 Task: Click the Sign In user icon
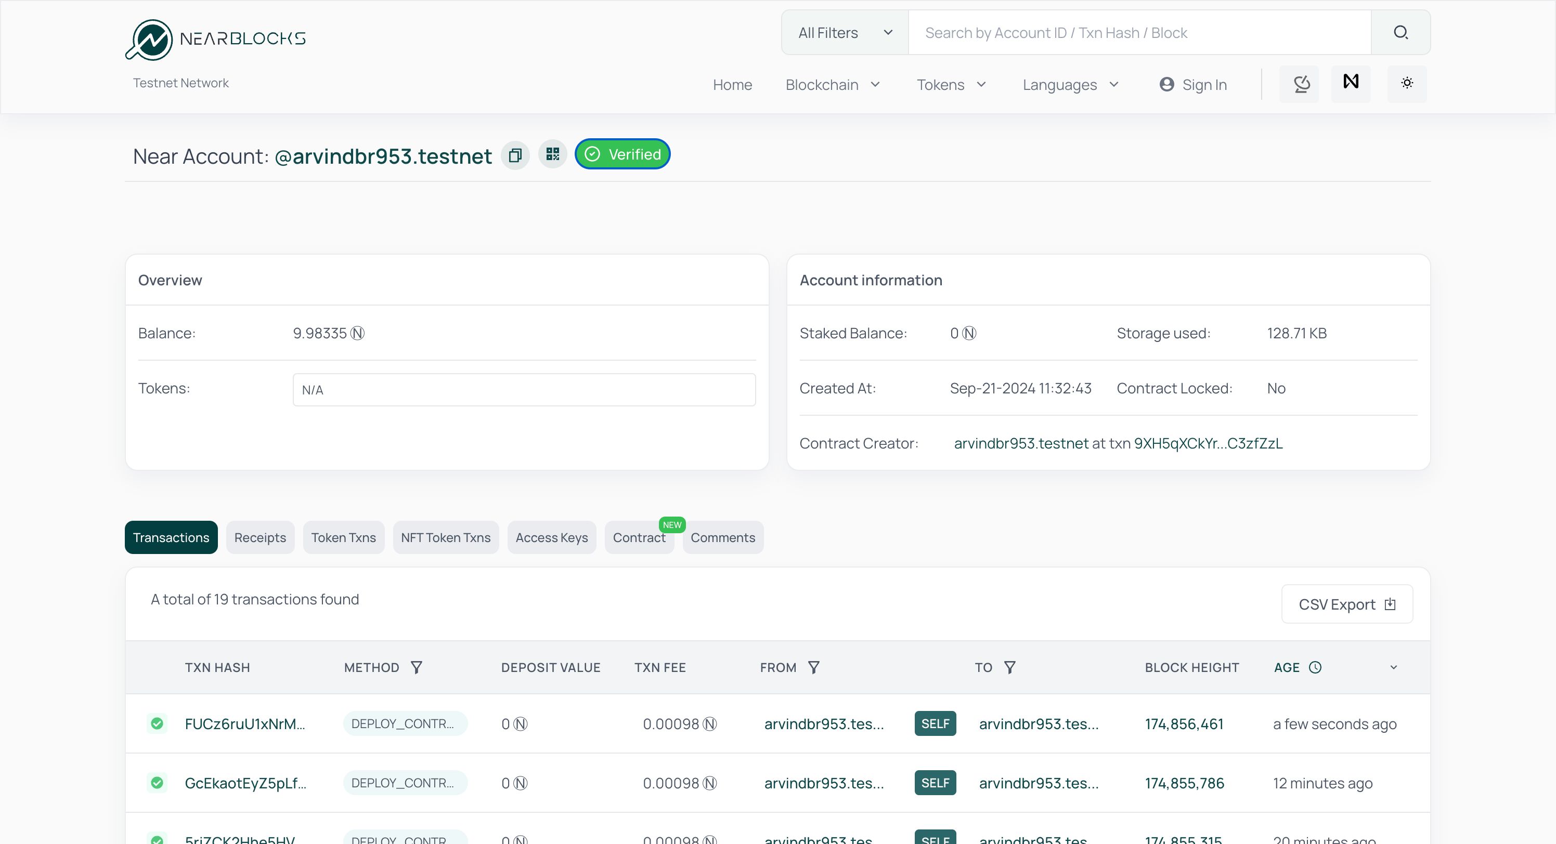(x=1166, y=85)
